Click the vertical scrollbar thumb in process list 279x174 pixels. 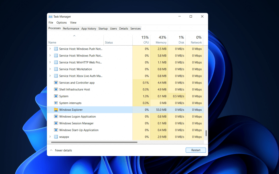point(206,134)
